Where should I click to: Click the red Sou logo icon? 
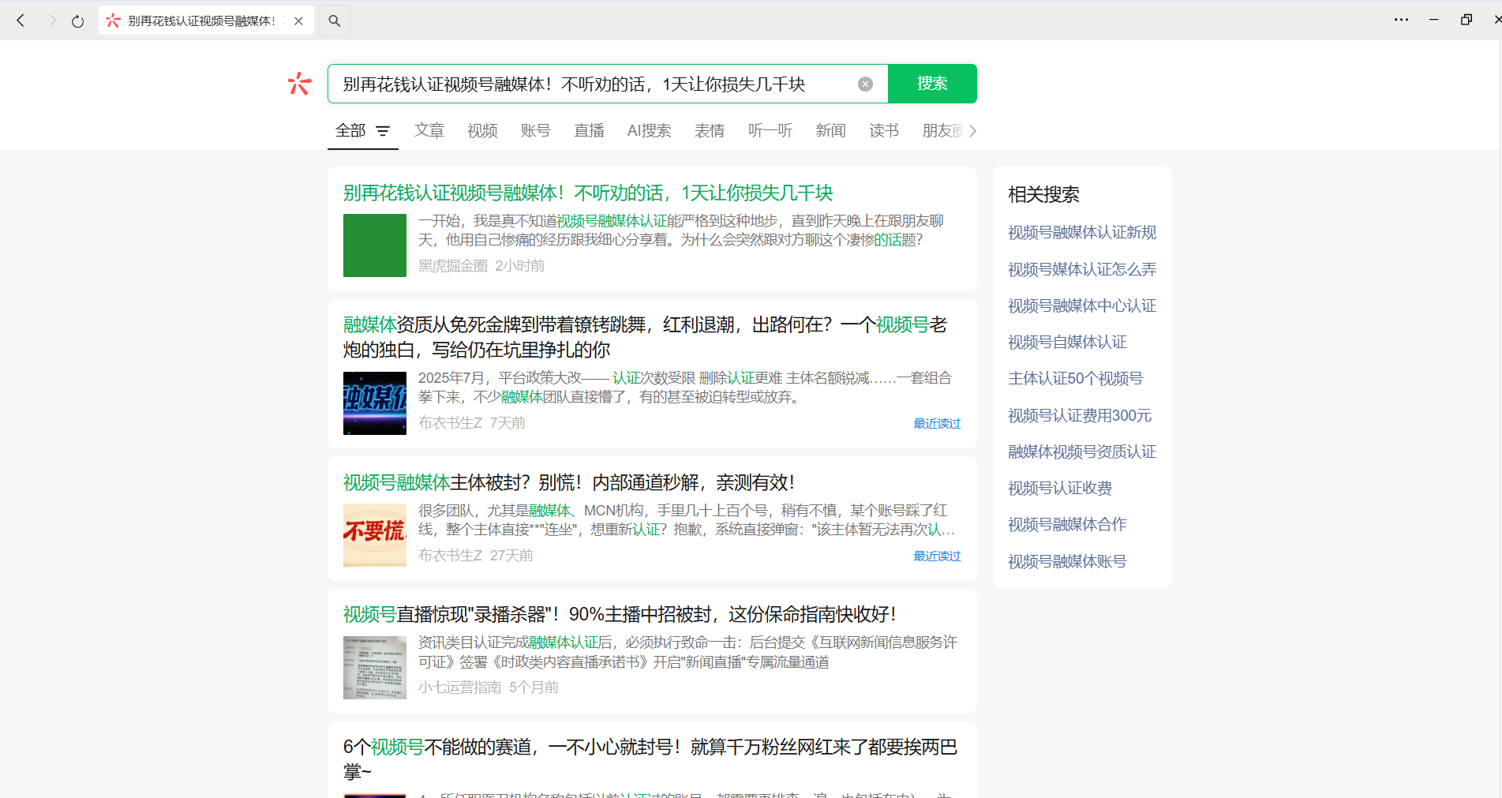coord(300,84)
